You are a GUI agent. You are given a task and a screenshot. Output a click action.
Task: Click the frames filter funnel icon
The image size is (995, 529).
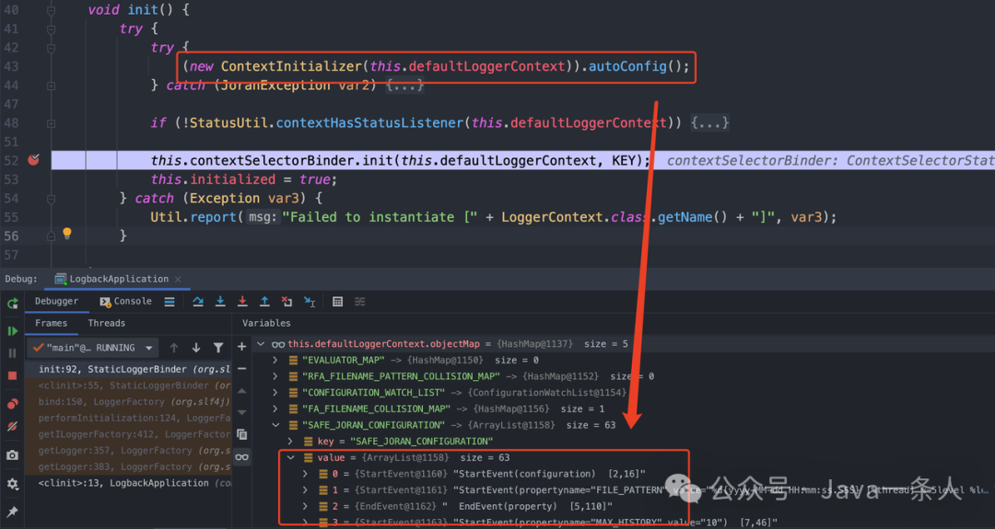[x=218, y=348]
